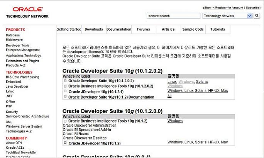Image resolution: width=264 pixels, height=158 pixels.
Task: Click the Subscribe link
Action: coord(253,8)
